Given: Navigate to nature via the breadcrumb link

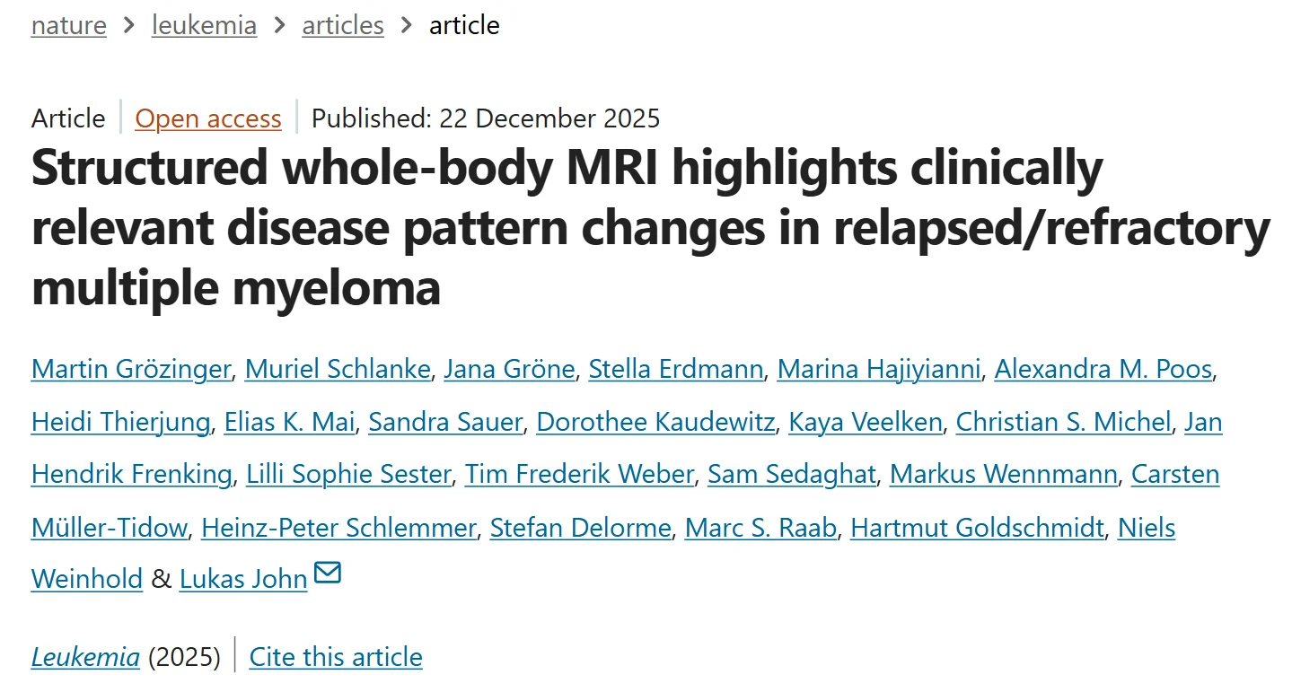Looking at the screenshot, I should click(x=68, y=25).
